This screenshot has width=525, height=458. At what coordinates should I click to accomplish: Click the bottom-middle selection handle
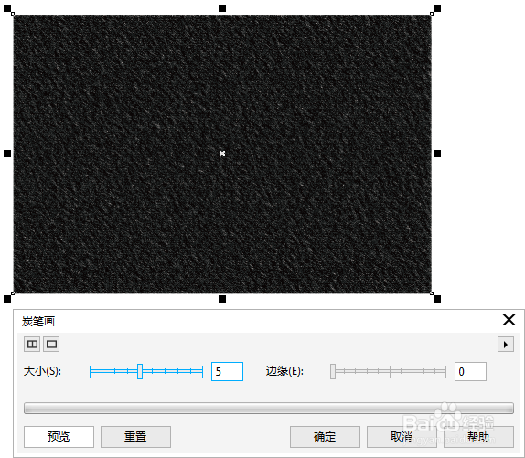pos(222,299)
